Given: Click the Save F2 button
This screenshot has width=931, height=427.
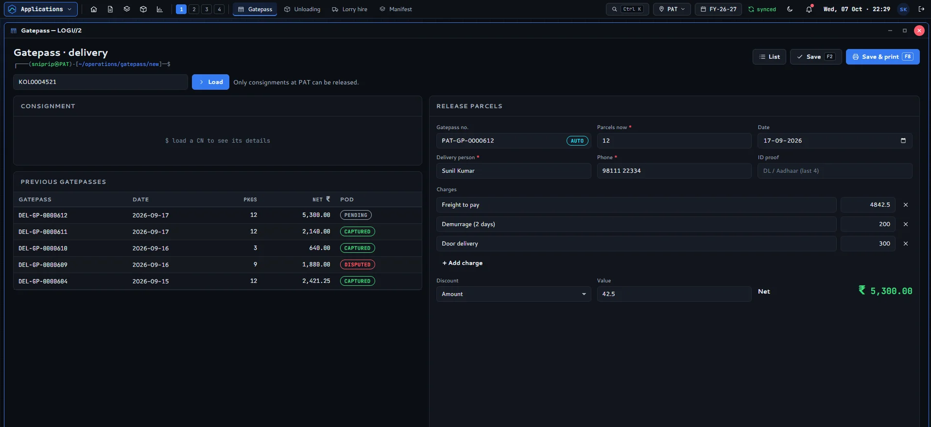Looking at the screenshot, I should [816, 57].
